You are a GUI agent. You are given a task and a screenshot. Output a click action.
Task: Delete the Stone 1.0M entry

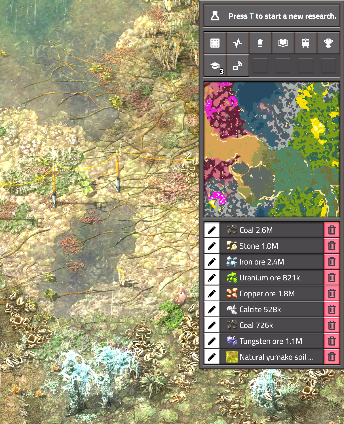tap(332, 246)
